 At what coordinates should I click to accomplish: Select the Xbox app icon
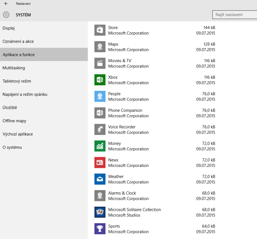100,80
